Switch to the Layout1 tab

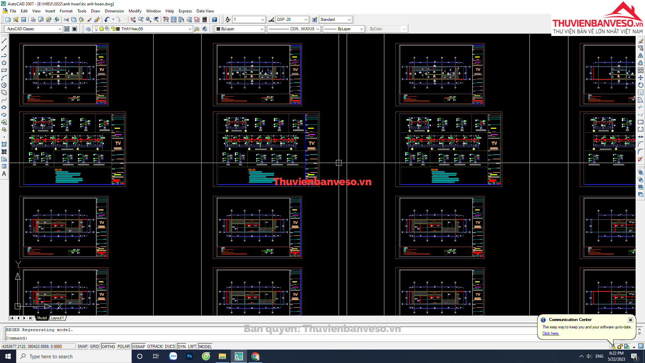(57, 318)
